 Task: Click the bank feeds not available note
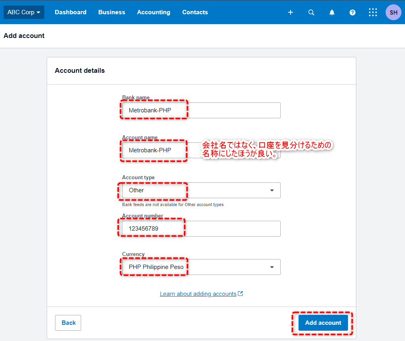[173, 205]
